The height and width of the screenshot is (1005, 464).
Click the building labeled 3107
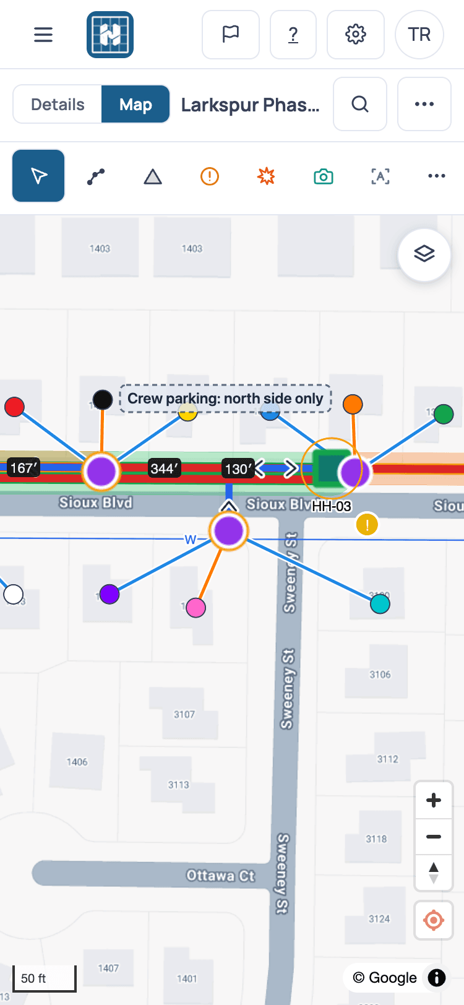pos(184,714)
